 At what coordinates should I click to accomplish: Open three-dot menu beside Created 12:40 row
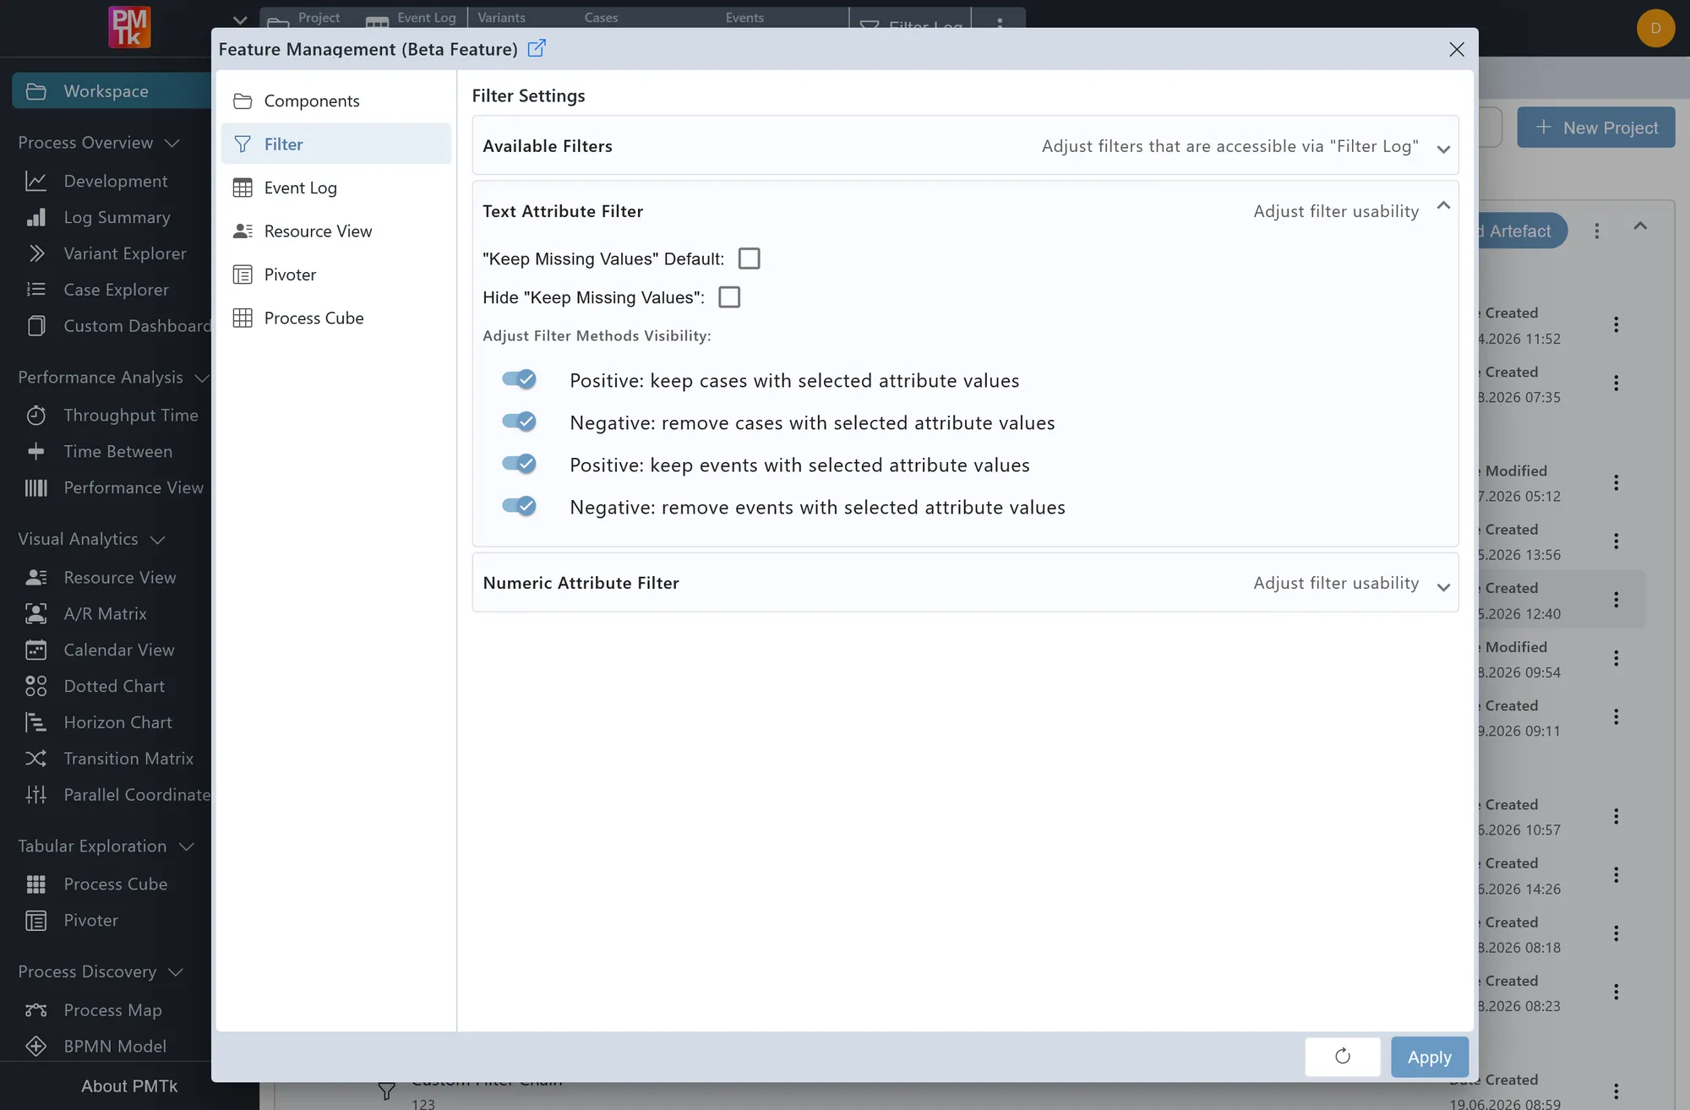(1616, 599)
